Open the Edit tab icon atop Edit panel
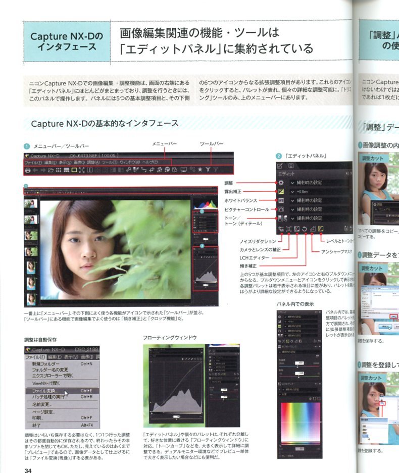 [280, 166]
